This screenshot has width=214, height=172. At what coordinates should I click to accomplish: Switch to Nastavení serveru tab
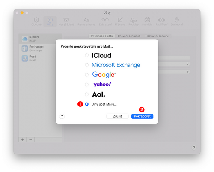pyautogui.click(x=157, y=36)
